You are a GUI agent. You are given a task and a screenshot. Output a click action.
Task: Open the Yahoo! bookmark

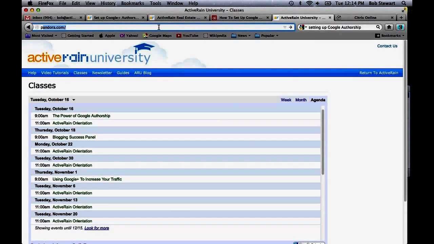[129, 36]
